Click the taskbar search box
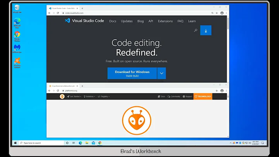 (x=41, y=143)
